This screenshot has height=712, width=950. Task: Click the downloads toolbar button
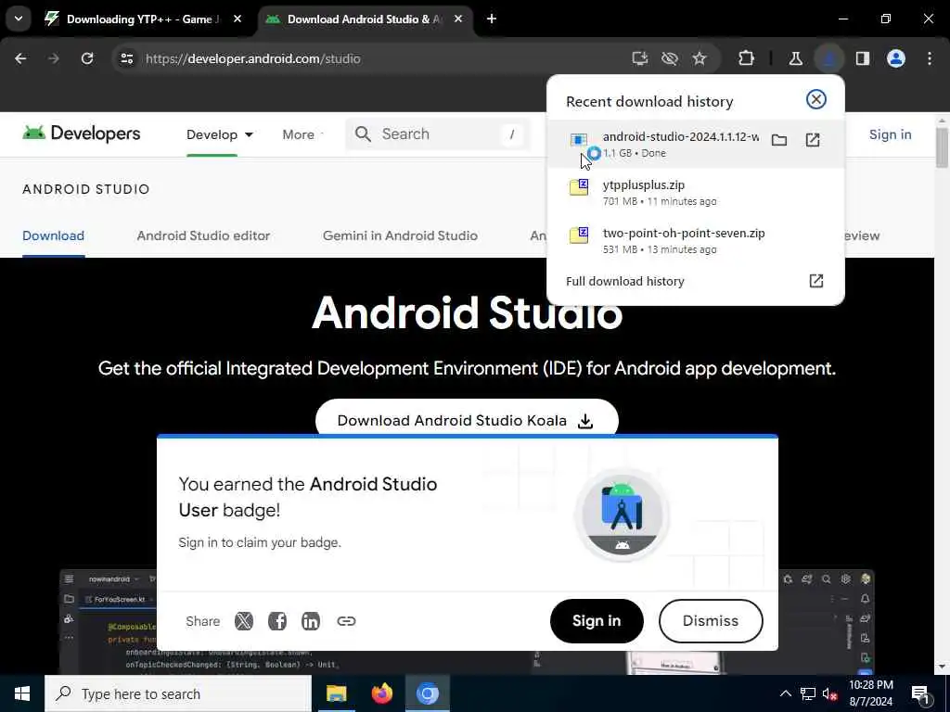point(828,58)
